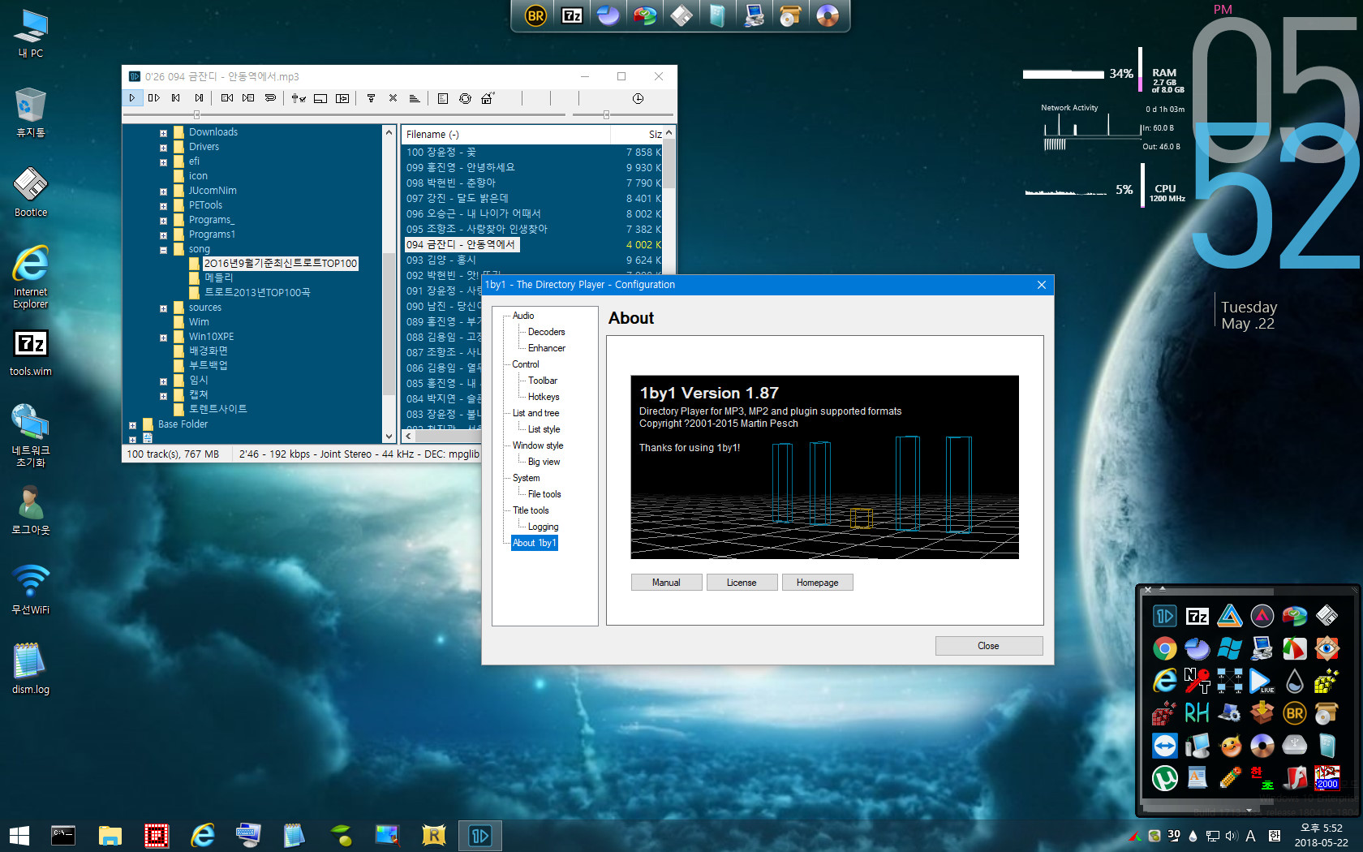Click the big view window icon

[x=320, y=98]
